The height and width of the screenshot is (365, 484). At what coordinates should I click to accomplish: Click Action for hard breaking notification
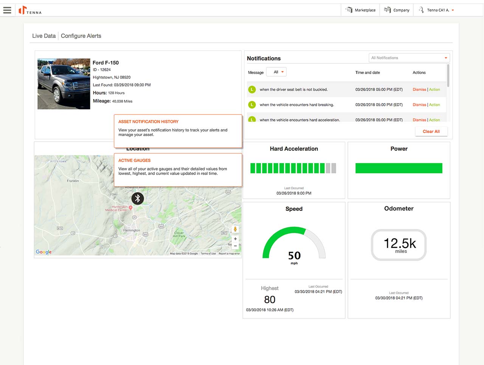tap(434, 105)
